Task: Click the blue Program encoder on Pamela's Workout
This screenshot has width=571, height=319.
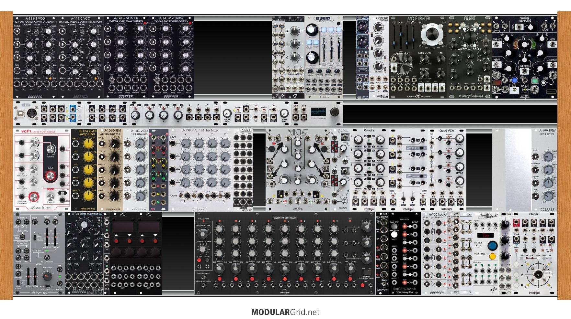Action: [493, 245]
